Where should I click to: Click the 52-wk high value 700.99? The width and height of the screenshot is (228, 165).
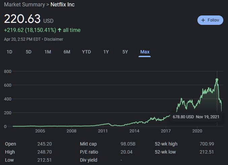(206, 144)
